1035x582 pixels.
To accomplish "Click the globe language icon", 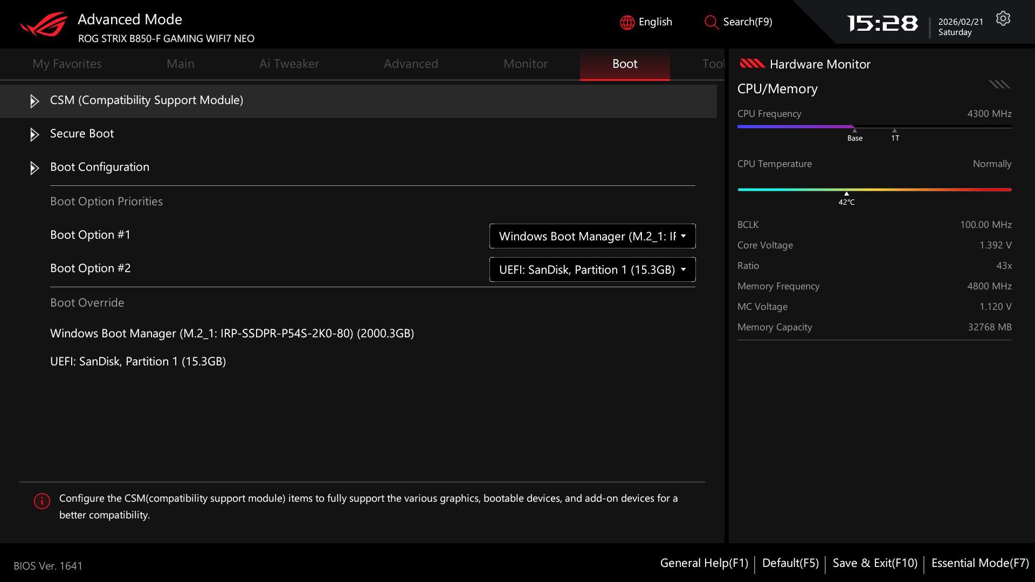I will pos(627,23).
